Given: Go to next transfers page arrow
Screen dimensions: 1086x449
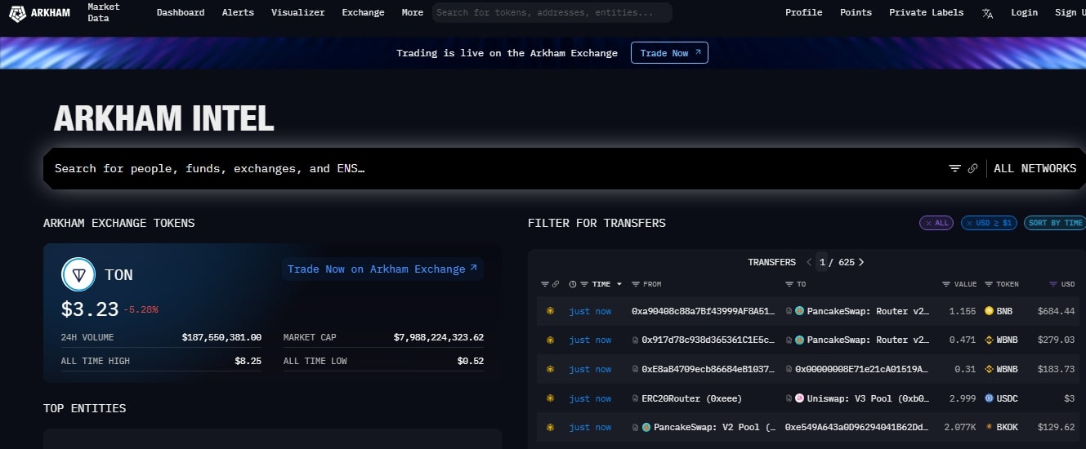Looking at the screenshot, I should [x=861, y=262].
